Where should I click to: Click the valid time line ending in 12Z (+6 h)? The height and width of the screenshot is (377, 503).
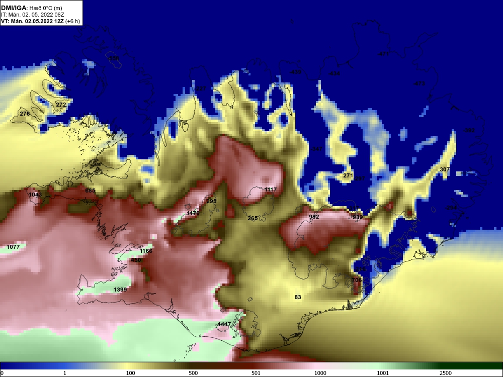pyautogui.click(x=40, y=21)
